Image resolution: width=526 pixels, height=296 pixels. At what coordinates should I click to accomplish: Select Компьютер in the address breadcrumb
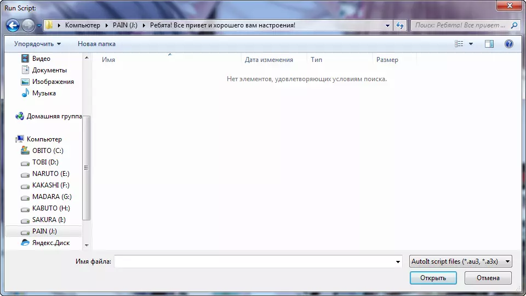click(83, 25)
